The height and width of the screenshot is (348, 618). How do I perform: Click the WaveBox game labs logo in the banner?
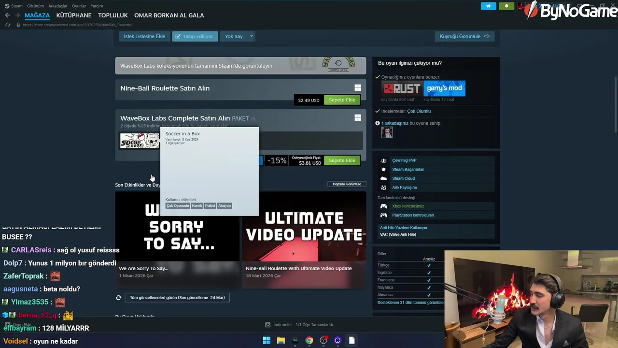click(338, 65)
